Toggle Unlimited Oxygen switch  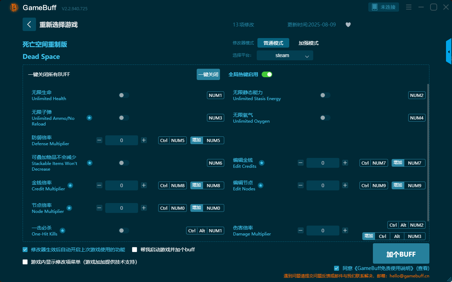coord(325,118)
